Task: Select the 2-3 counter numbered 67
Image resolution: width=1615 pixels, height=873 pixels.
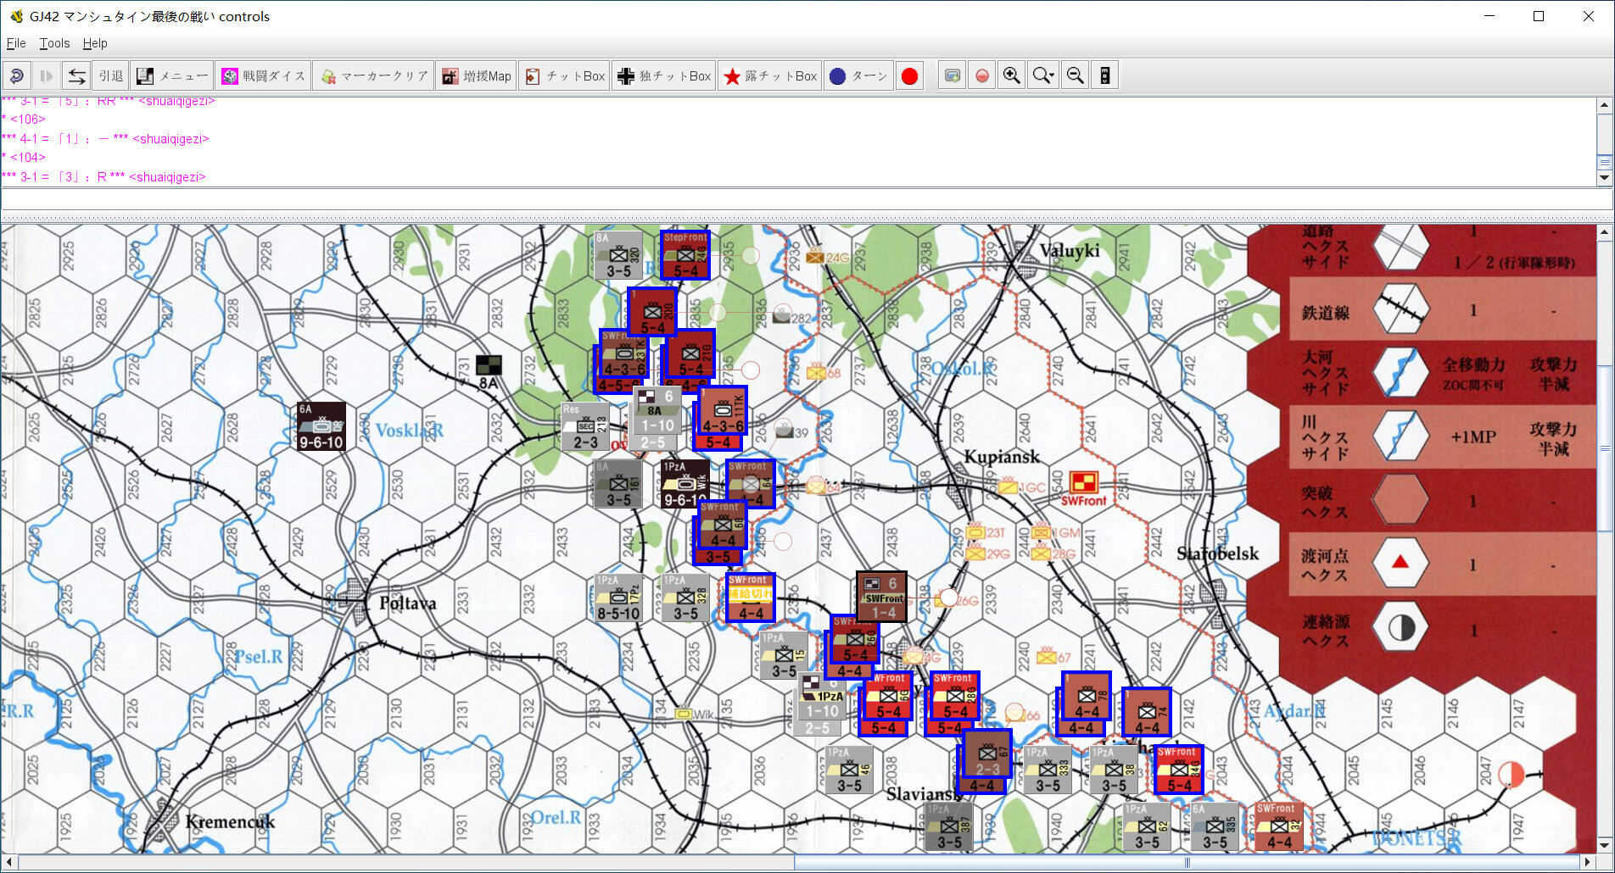Action: 987,753
